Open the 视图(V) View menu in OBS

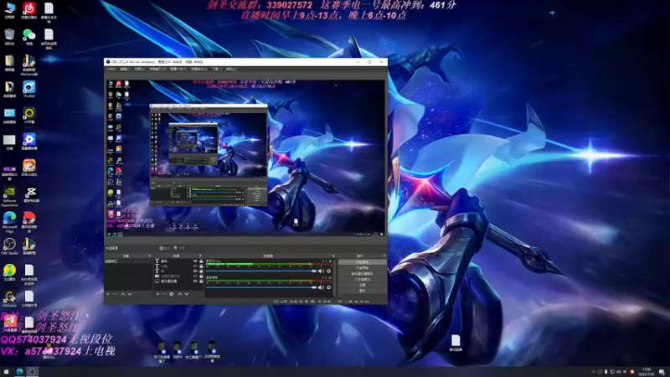(x=139, y=69)
